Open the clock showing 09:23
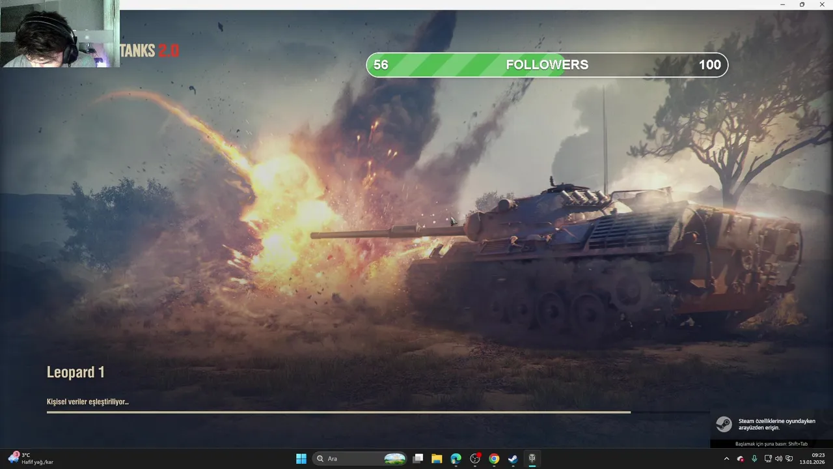 813,459
